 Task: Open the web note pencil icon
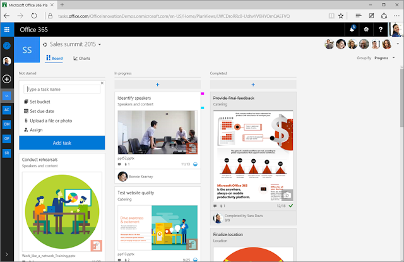(x=371, y=16)
